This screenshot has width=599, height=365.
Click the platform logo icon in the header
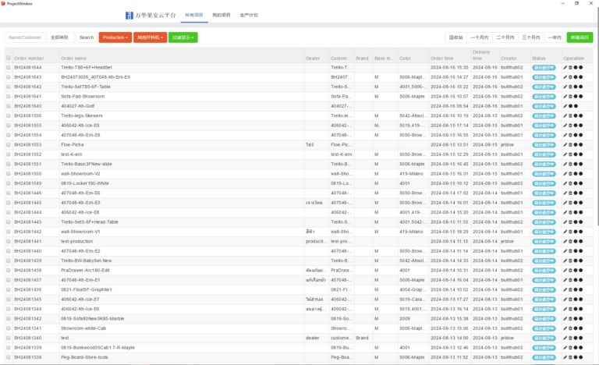129,15
